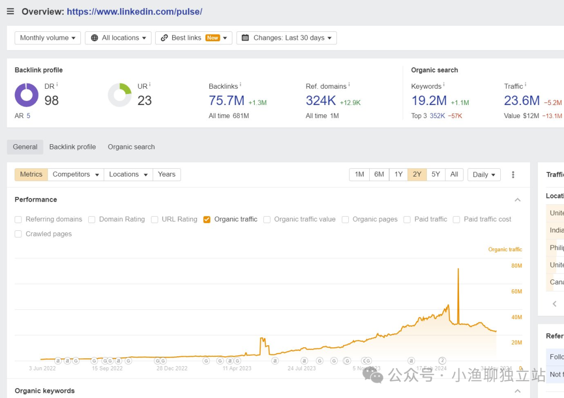Image resolution: width=564 pixels, height=398 pixels.
Task: Open the 23.6M traffic value
Action: (522, 101)
